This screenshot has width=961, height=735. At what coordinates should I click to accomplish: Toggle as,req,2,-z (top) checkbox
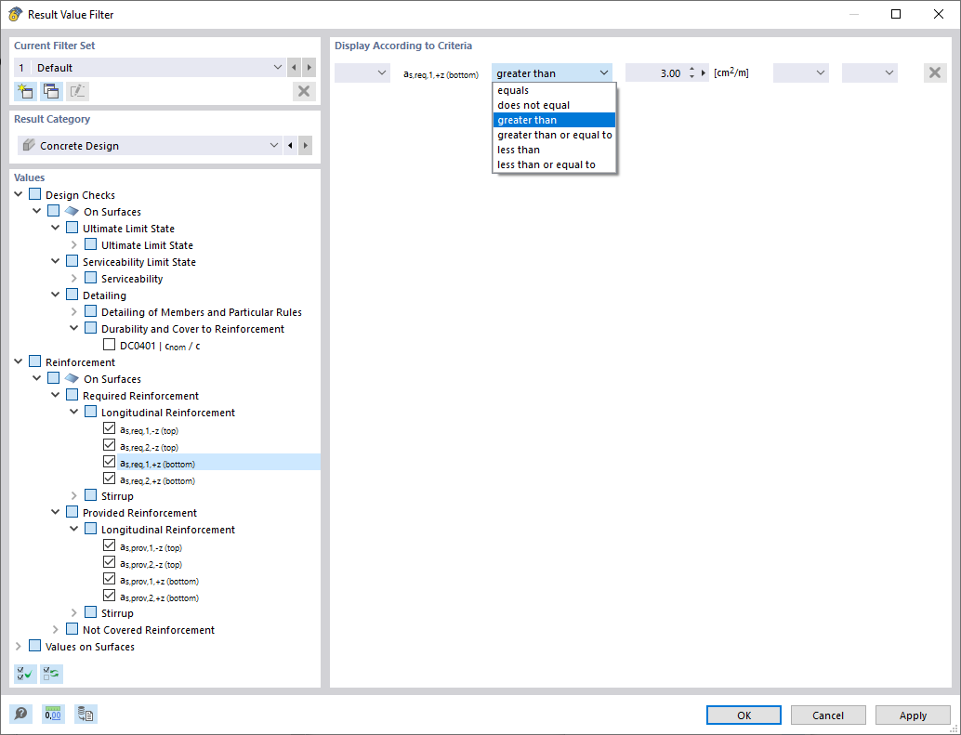coord(109,445)
